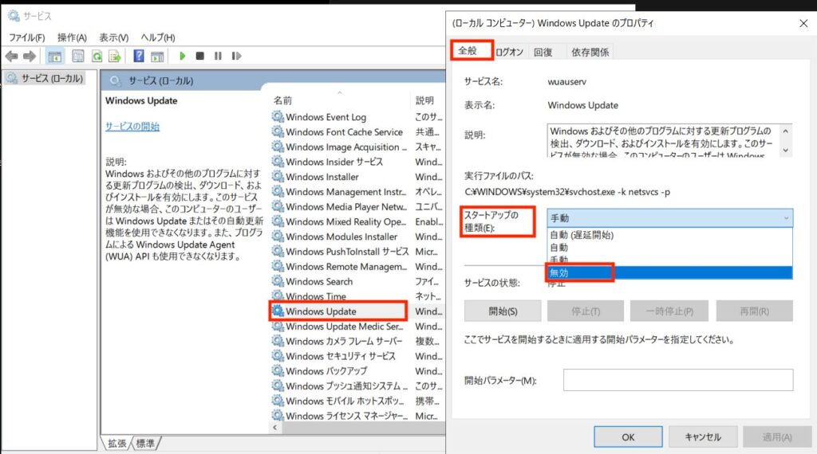The image size is (817, 454).
Task: Close the Windows Update properties dialog
Action: (x=803, y=23)
